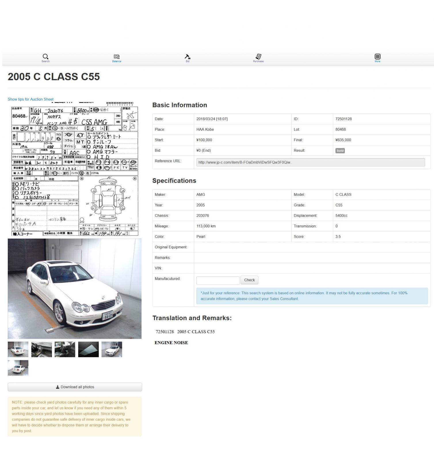
Task: Select the last thumbnail in second row
Action: (x=18, y=368)
